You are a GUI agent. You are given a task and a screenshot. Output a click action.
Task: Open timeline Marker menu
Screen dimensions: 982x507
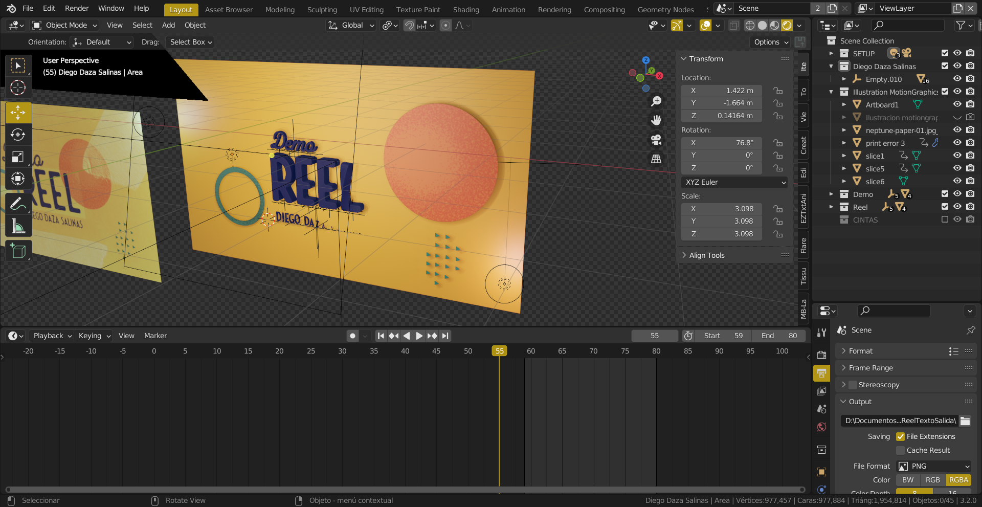coord(155,336)
